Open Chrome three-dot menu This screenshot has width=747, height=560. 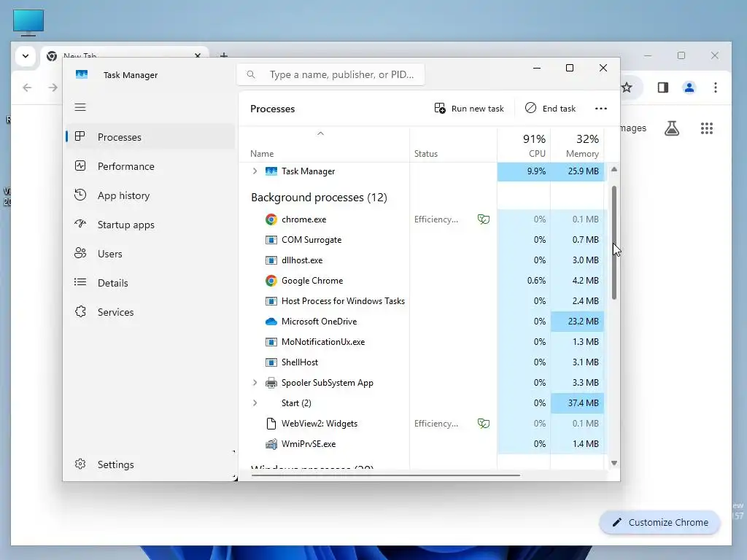pyautogui.click(x=715, y=87)
